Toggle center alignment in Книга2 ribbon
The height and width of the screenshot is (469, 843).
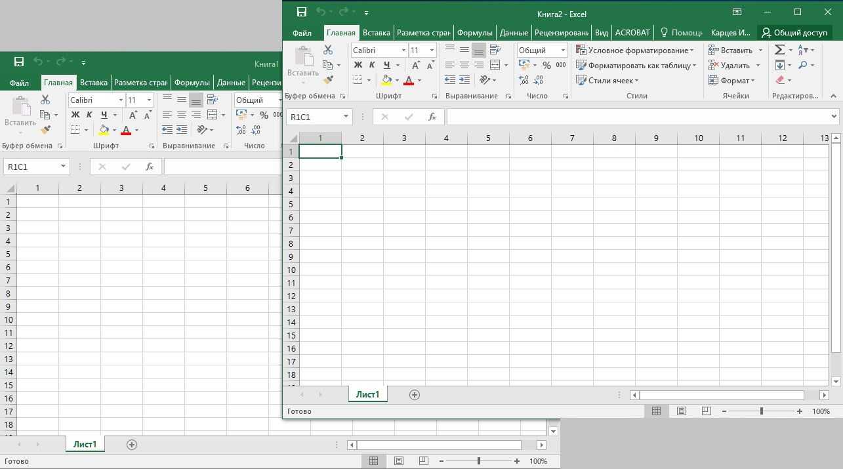pyautogui.click(x=464, y=65)
